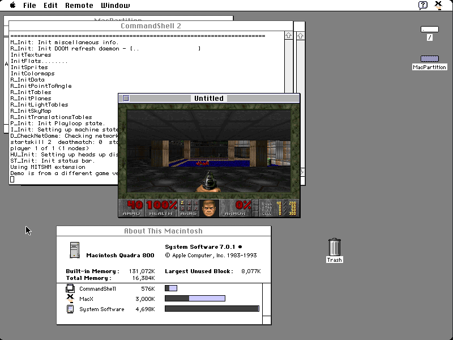Click the '8,077K' unused block value
The width and height of the screenshot is (453, 340).
tap(251, 271)
